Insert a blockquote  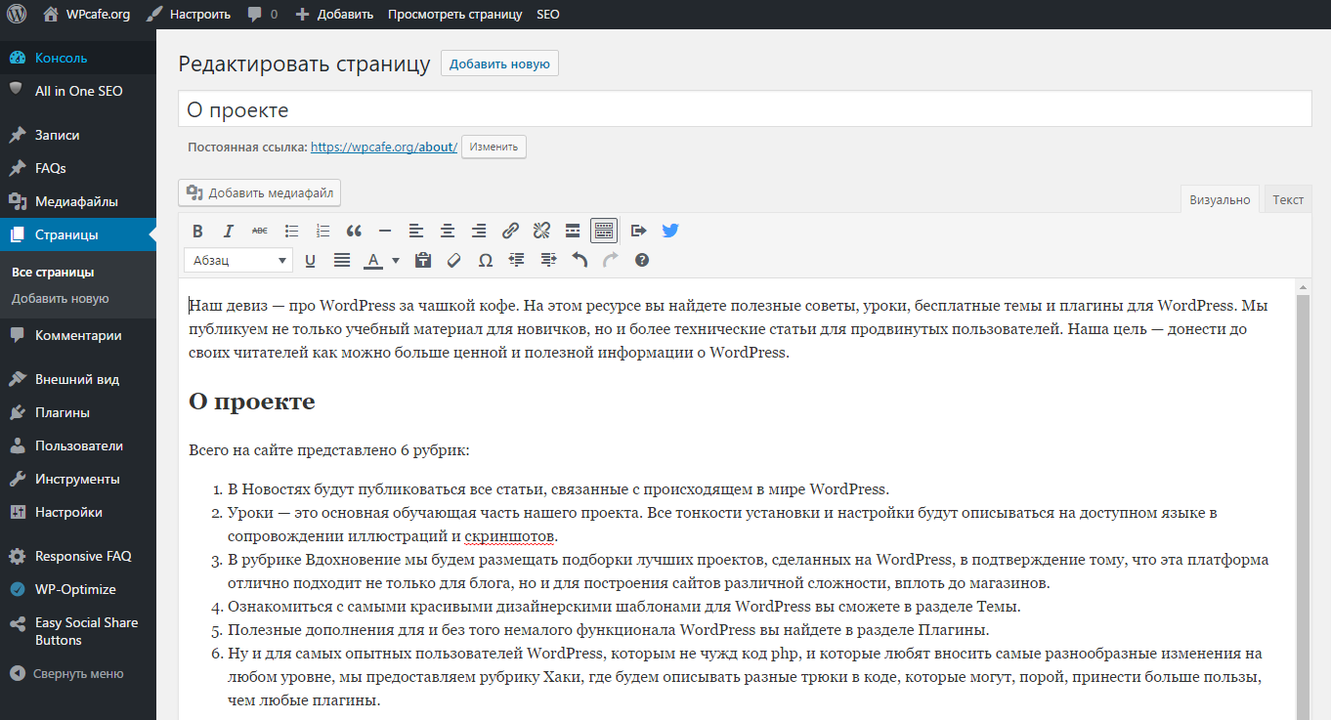[x=354, y=232]
